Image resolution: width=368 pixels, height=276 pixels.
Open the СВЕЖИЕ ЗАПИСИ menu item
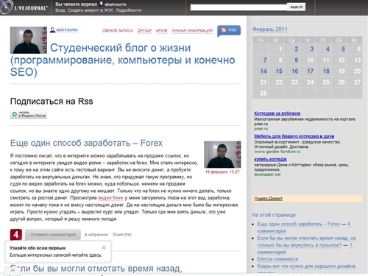pyautogui.click(x=118, y=31)
